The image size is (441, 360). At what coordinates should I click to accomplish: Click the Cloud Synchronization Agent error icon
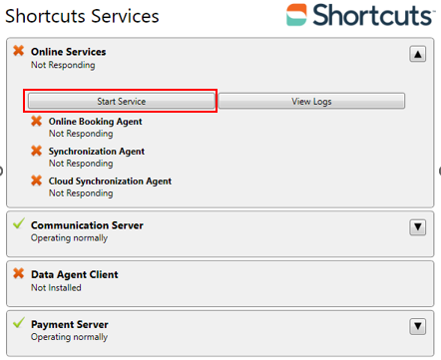point(36,180)
